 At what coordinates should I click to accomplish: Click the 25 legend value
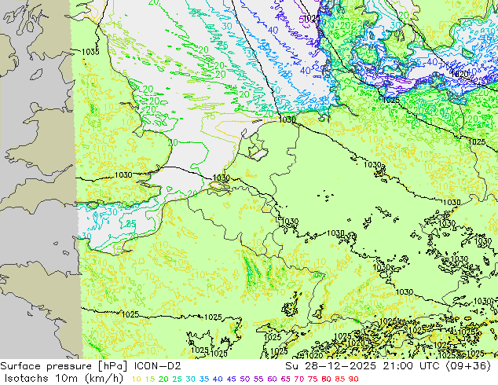tap(177, 379)
